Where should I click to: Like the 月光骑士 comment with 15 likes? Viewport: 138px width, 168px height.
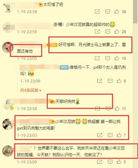tap(117, 58)
